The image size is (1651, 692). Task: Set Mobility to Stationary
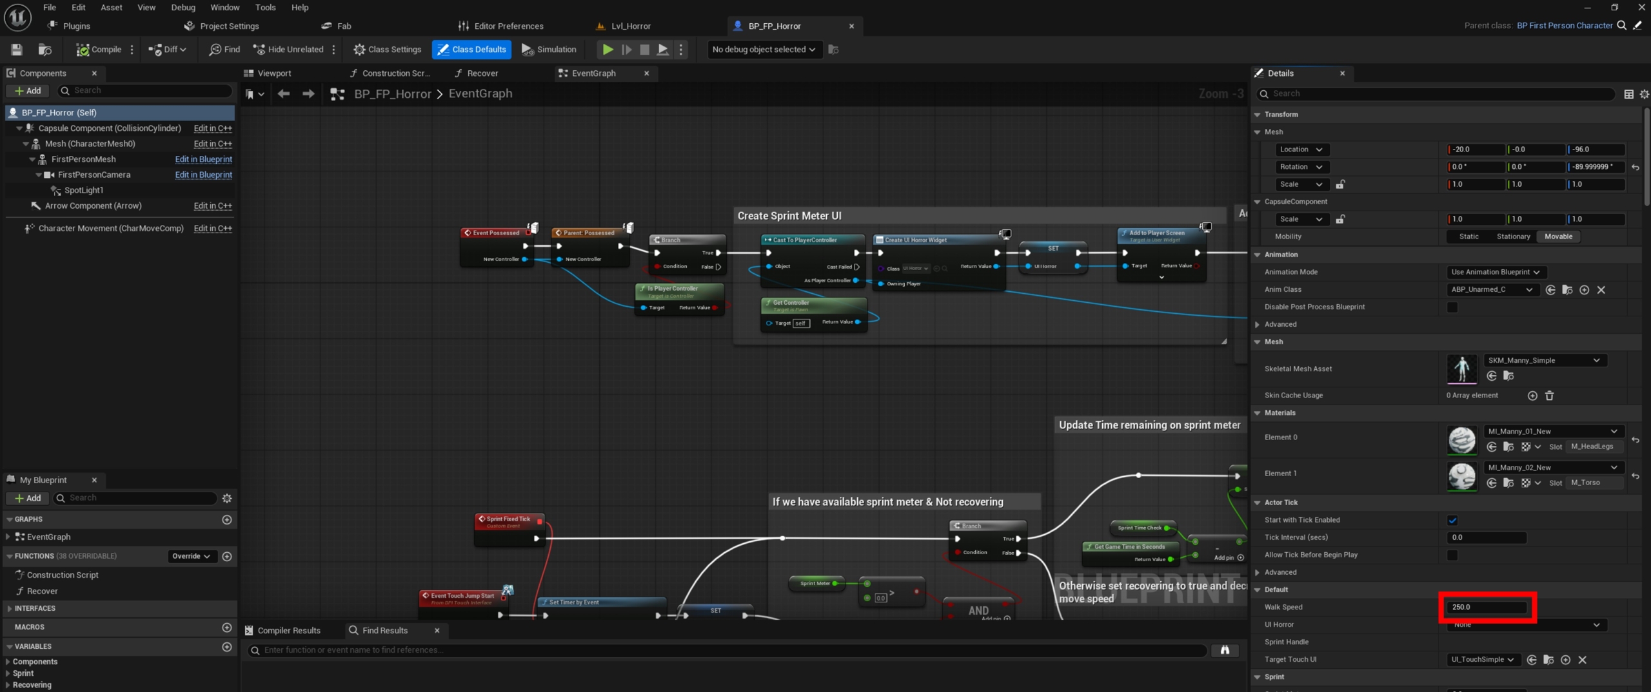point(1513,236)
